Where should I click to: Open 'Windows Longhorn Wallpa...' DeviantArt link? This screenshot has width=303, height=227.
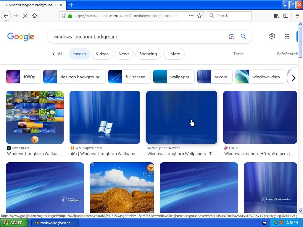34,154
